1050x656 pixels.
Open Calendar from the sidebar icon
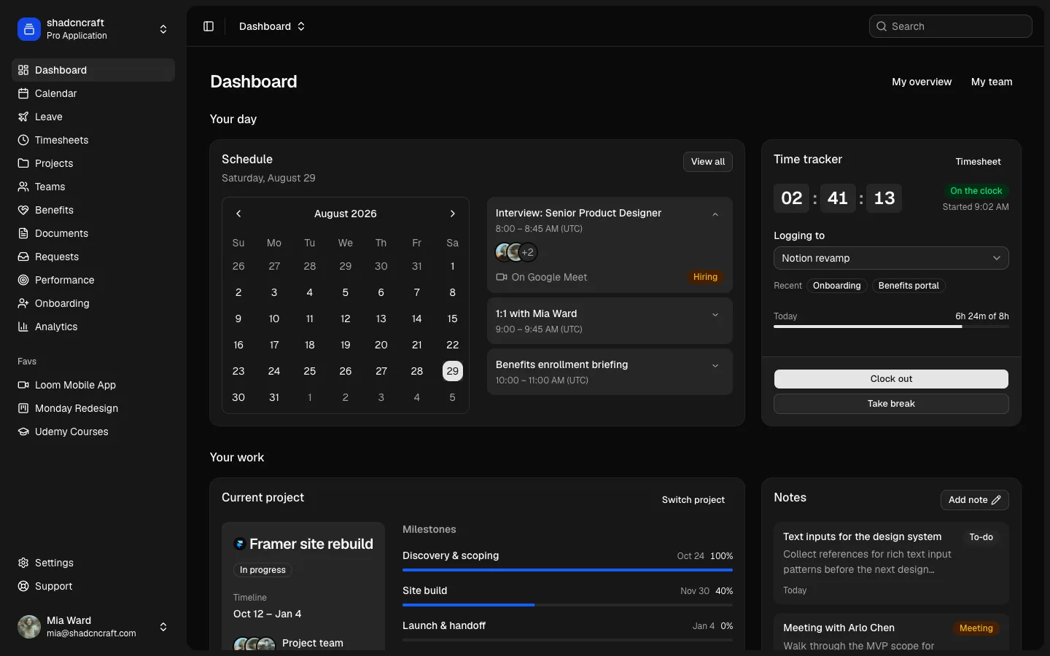[x=23, y=93]
